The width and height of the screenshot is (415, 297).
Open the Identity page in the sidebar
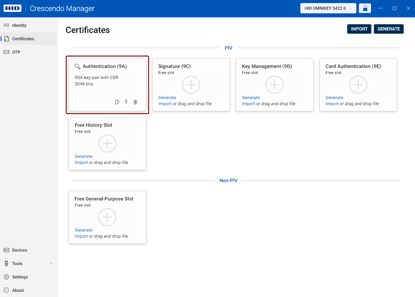tap(28, 25)
